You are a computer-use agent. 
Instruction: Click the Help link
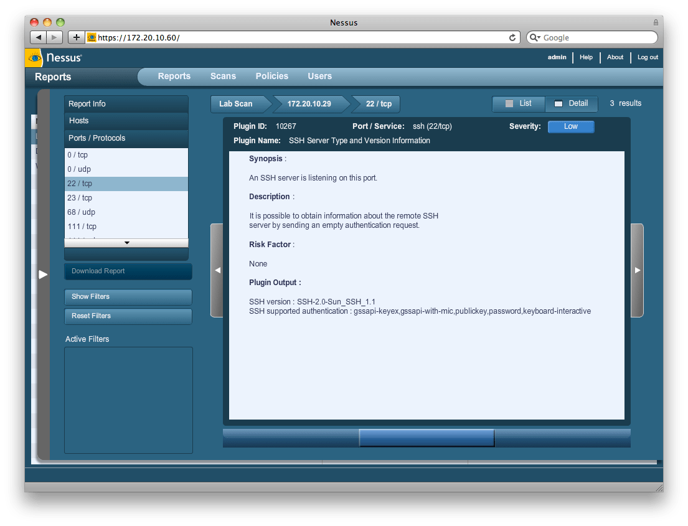point(586,57)
